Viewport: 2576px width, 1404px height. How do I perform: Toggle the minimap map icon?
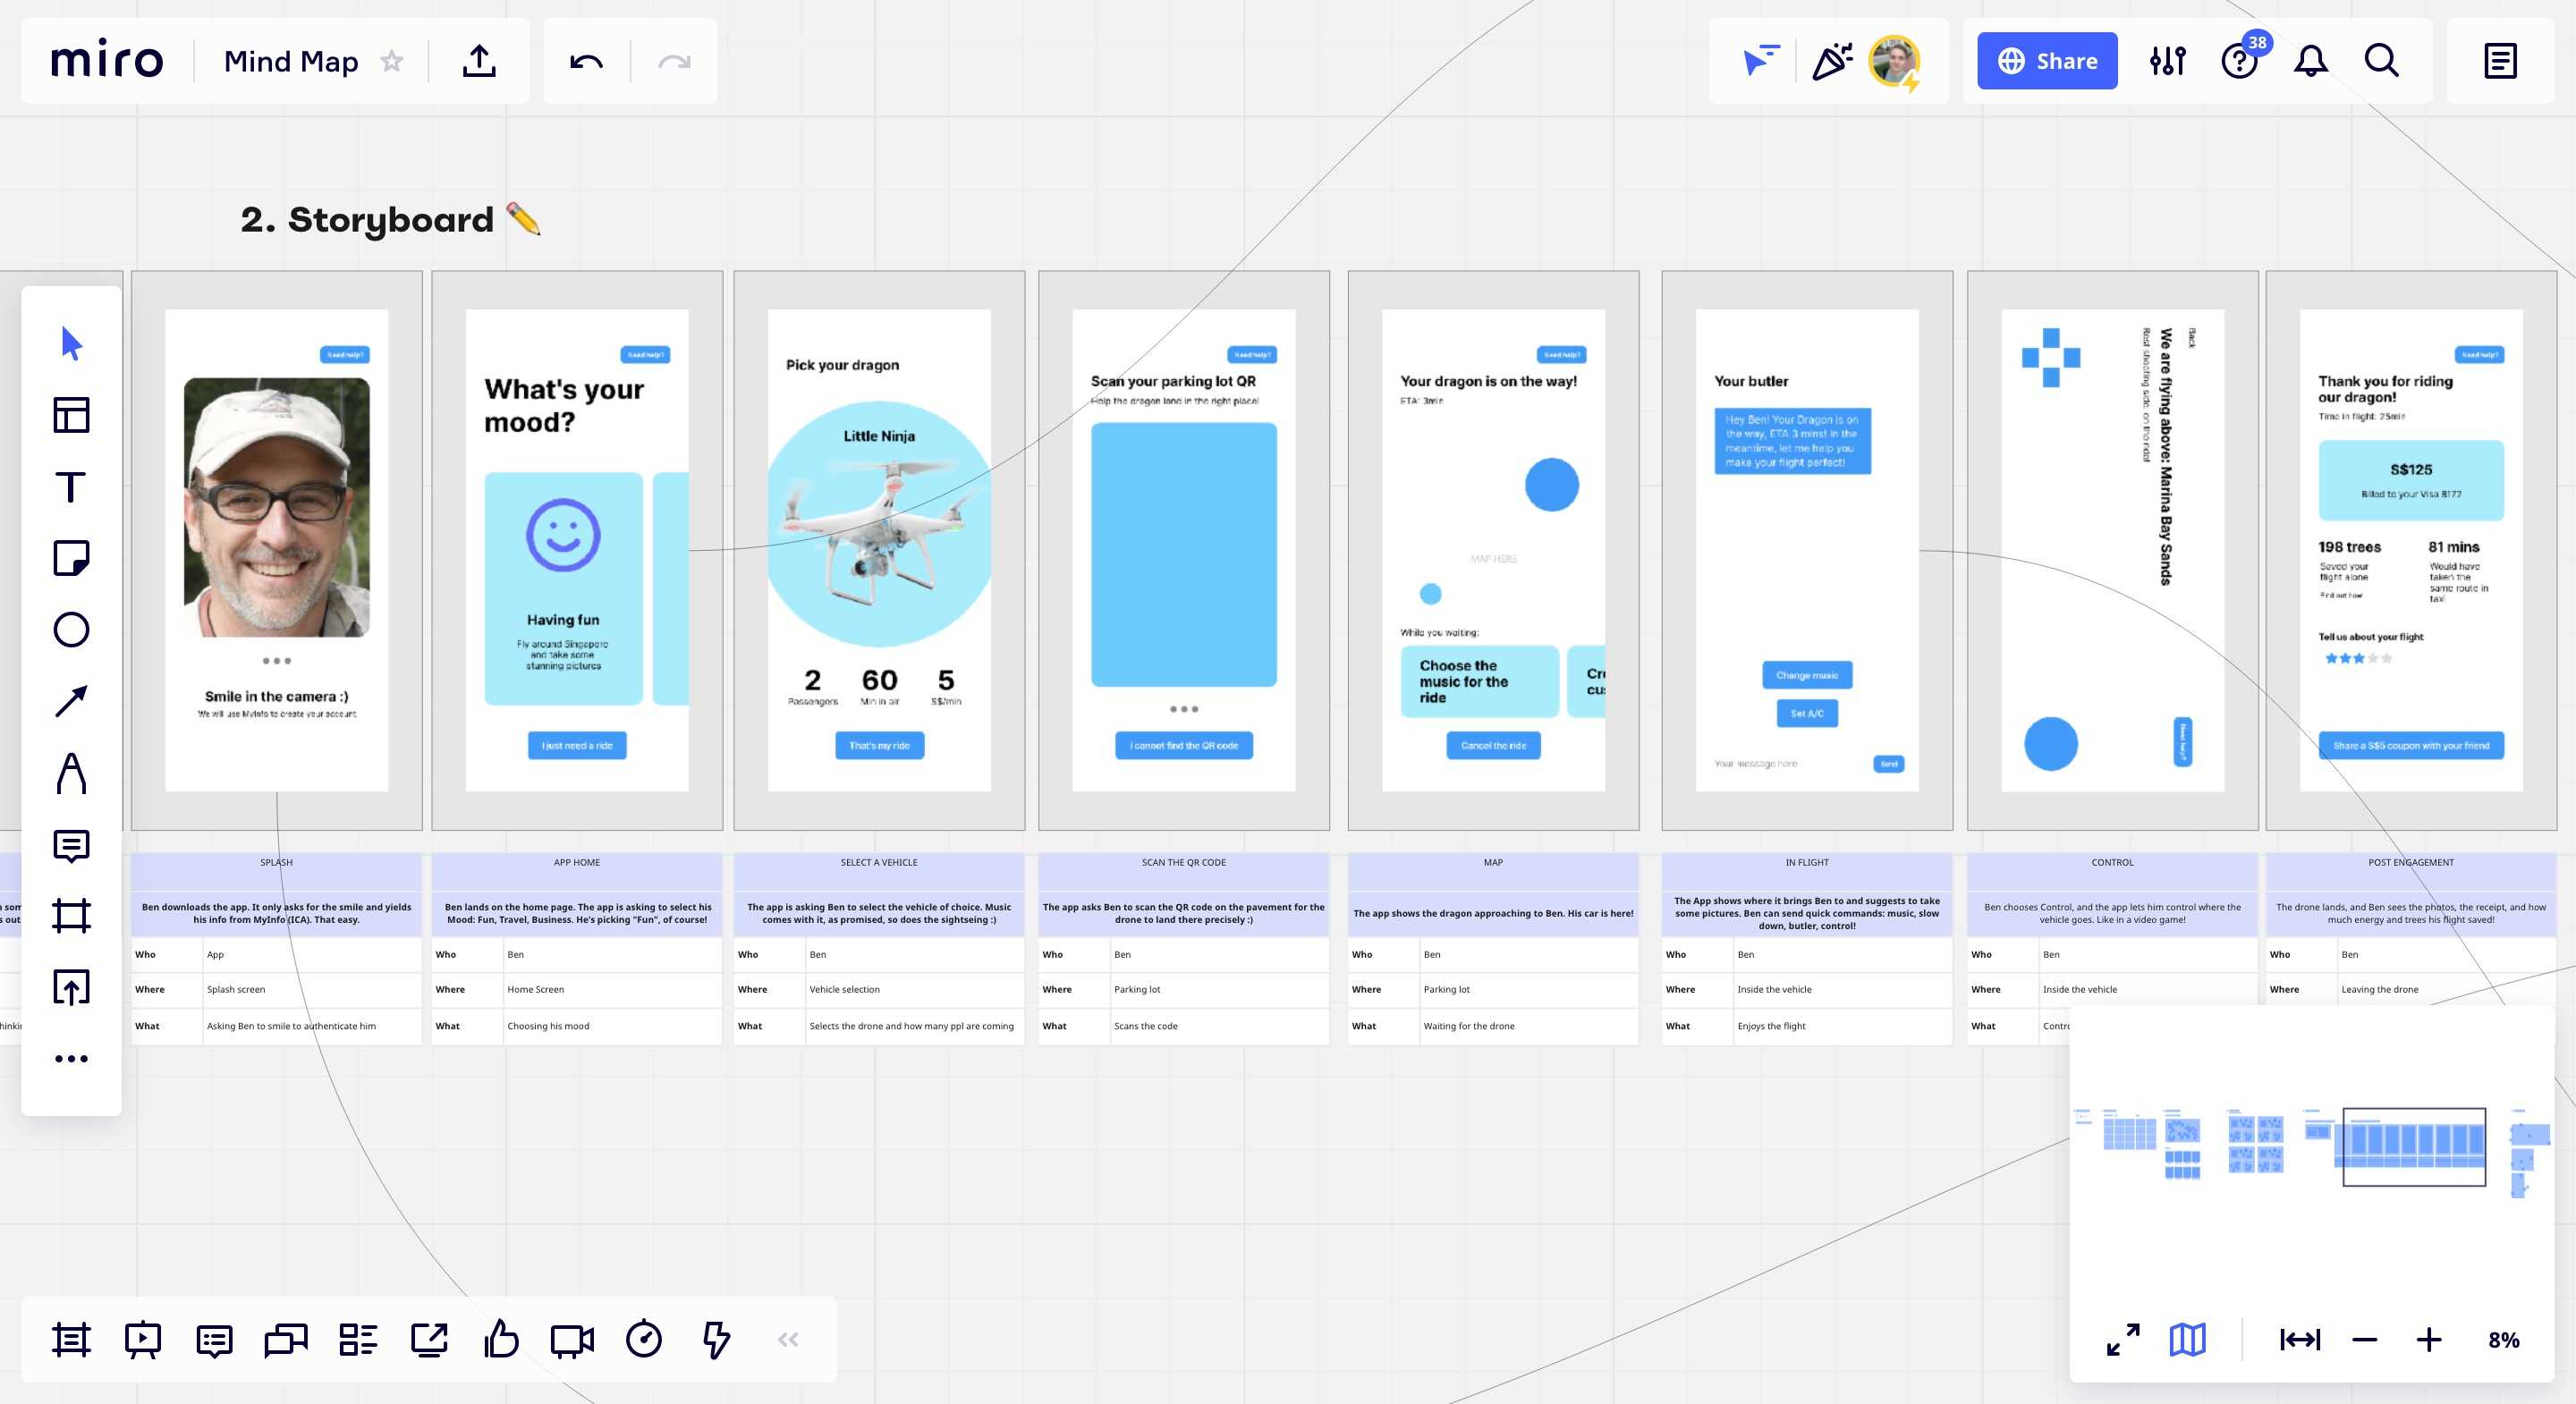[x=2187, y=1340]
